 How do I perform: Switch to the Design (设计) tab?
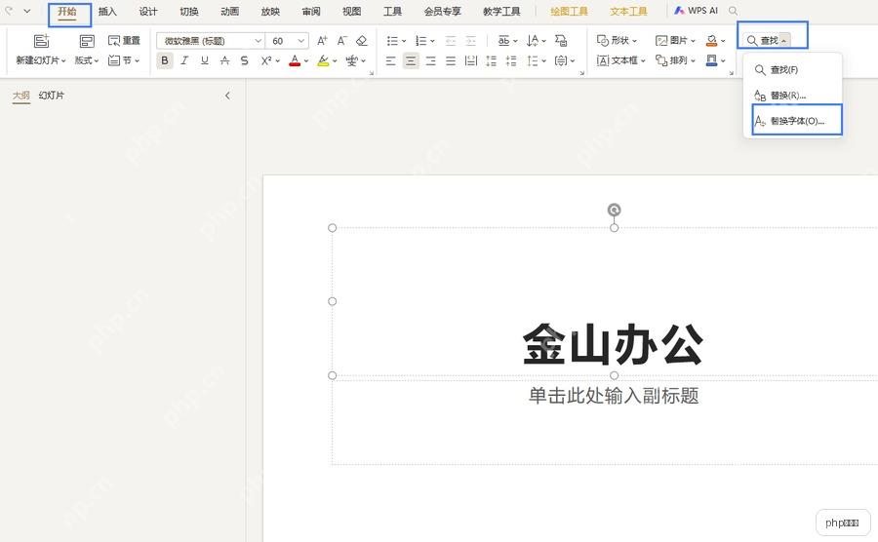[148, 11]
